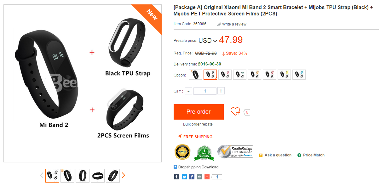The image size is (386, 186).
Task: Share product on Twitter
Action: pos(184,177)
